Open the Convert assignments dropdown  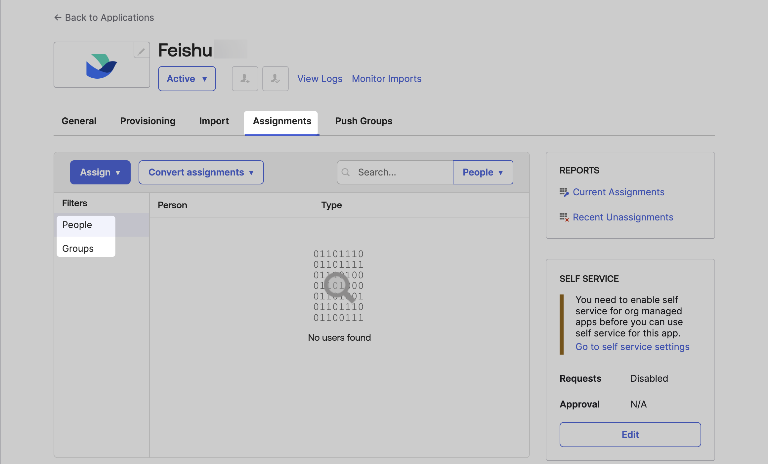pos(201,172)
